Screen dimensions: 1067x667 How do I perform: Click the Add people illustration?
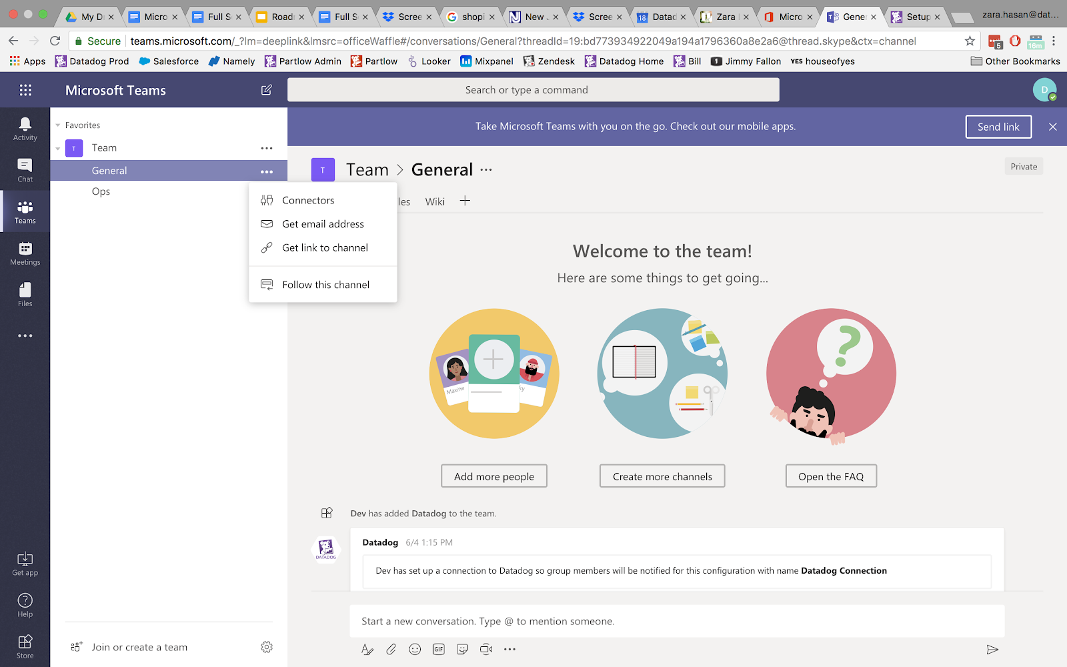(494, 374)
